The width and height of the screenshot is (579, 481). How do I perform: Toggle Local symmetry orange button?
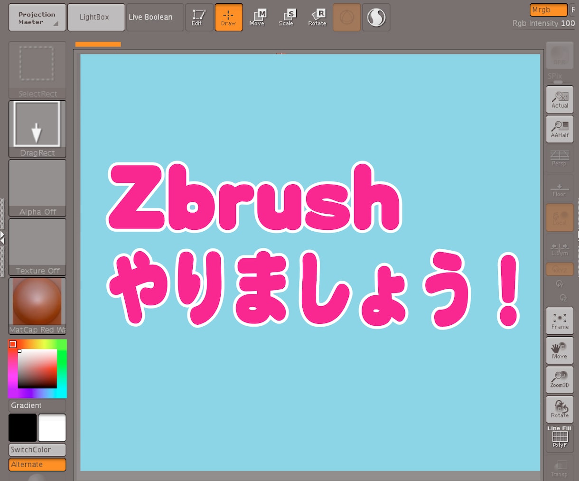560,217
